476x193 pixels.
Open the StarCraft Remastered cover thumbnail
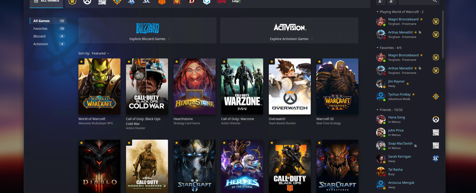(x=337, y=166)
